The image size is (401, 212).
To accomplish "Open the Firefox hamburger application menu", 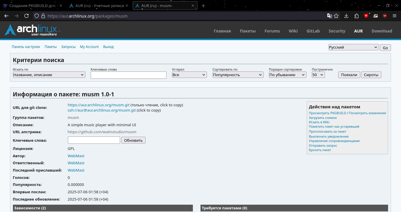I will [394, 16].
